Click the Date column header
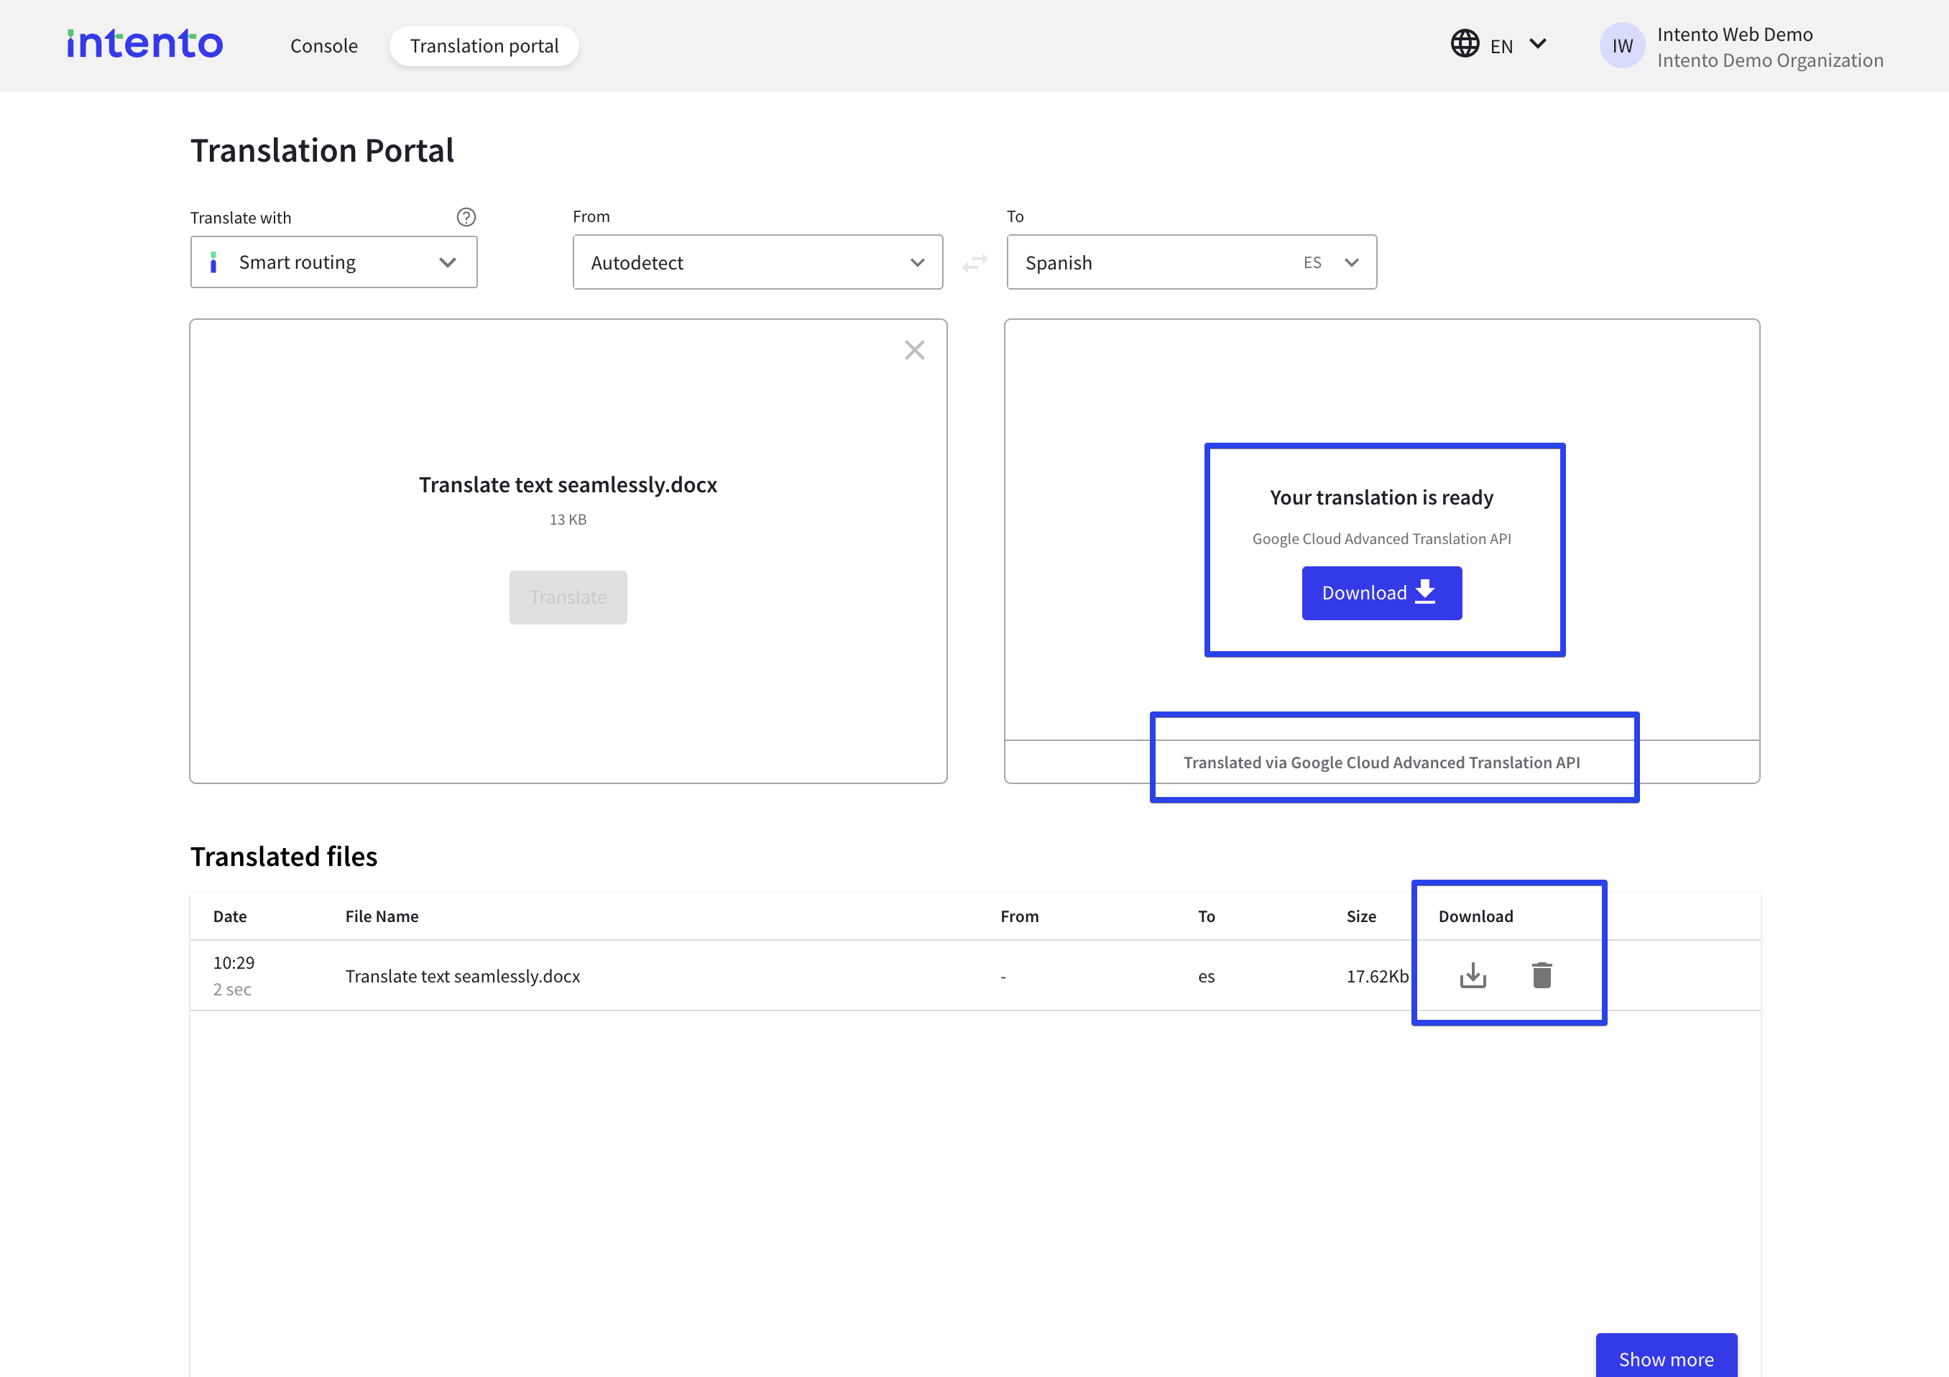Image resolution: width=1949 pixels, height=1377 pixels. (230, 916)
